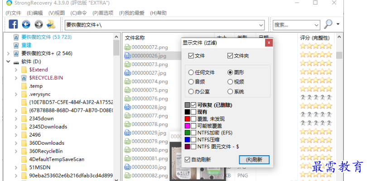Click the Facebook toolbar icon
Image resolution: width=367 pixels, height=181 pixels.
[13, 24]
